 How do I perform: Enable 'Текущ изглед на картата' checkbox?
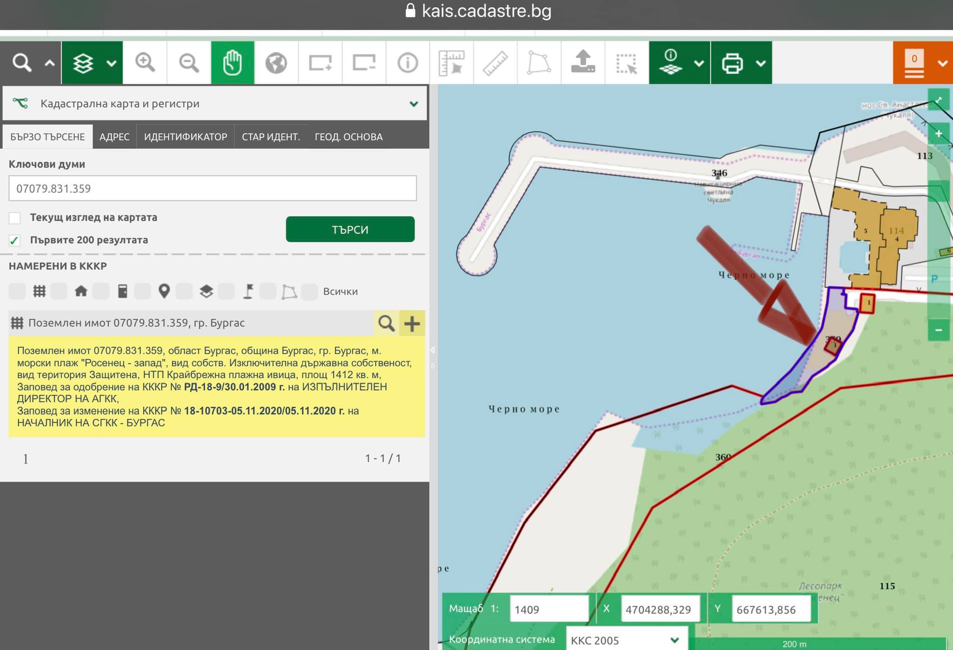(x=15, y=218)
